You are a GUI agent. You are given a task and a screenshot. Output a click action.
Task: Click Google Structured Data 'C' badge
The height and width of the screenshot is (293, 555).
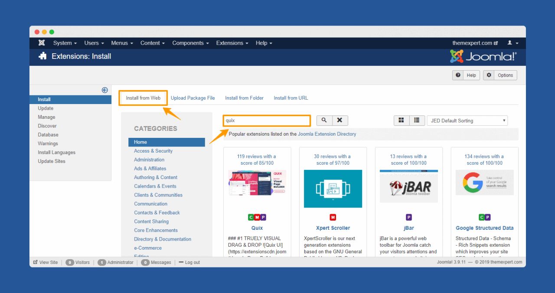[x=482, y=217]
